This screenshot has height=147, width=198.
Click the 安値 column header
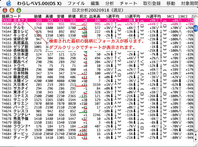61,16
